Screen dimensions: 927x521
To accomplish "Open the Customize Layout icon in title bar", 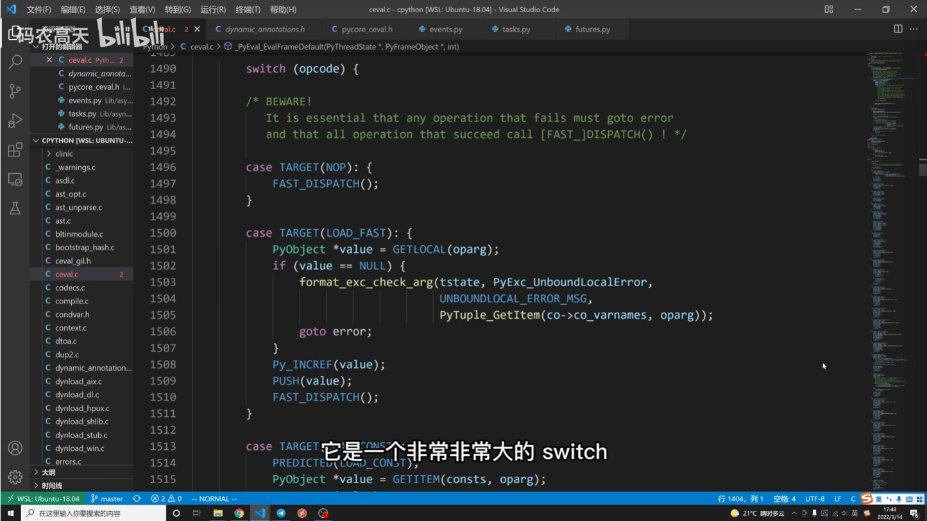I will (829, 10).
